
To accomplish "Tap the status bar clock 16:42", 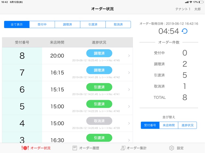I will point(5,2).
